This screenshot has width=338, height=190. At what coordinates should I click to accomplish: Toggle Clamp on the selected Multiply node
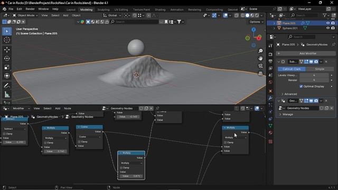121,168
